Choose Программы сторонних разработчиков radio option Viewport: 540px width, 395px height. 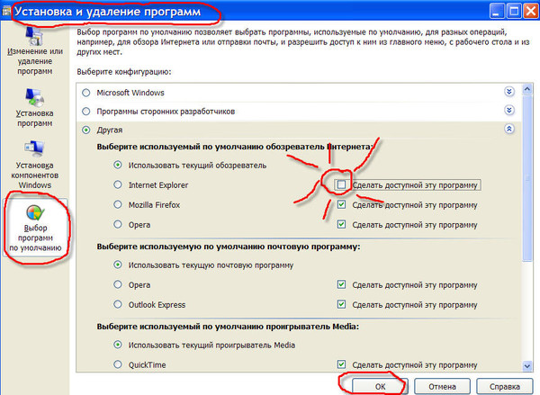point(86,112)
